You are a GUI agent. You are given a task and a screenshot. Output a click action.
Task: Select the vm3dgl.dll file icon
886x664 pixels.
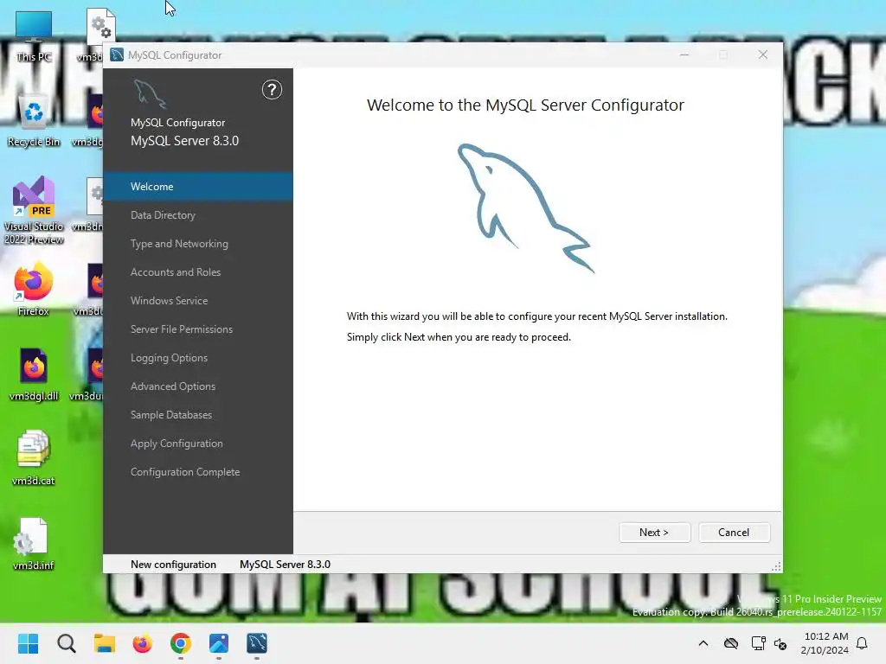[34, 374]
